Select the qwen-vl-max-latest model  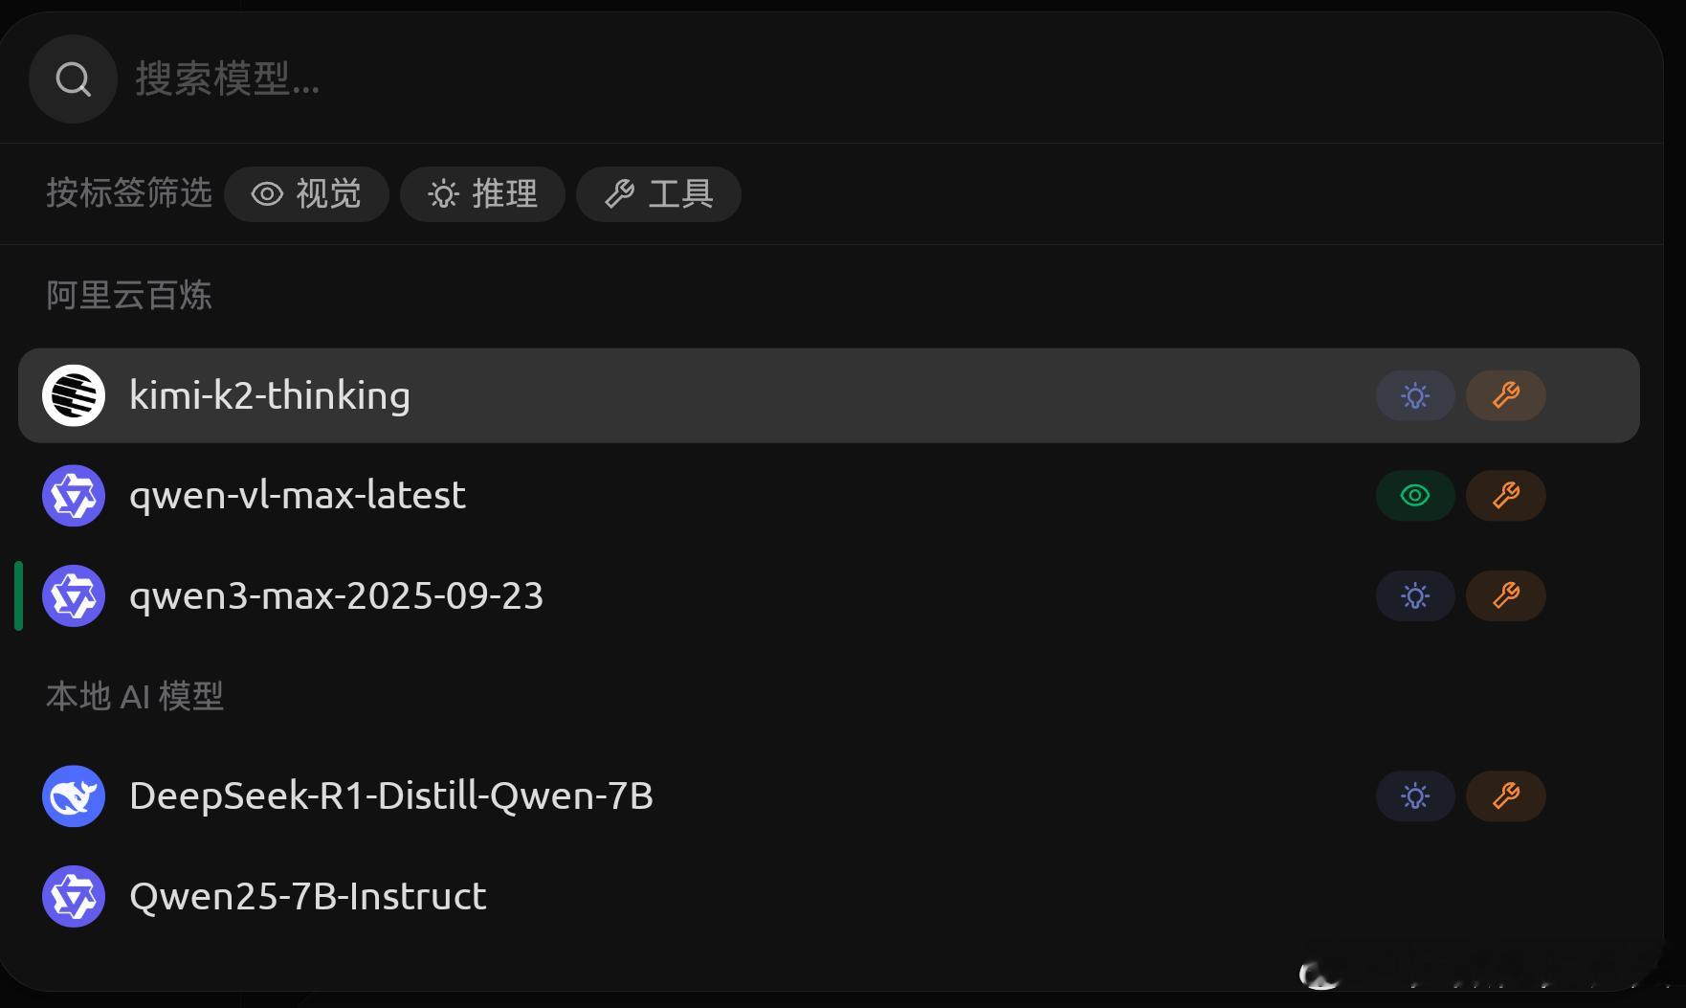click(298, 496)
